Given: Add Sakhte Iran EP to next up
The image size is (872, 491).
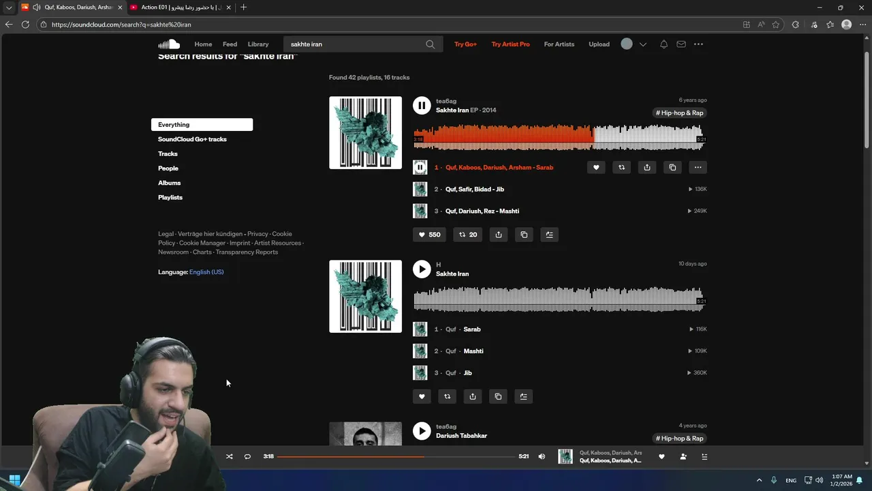Looking at the screenshot, I should coord(550,235).
